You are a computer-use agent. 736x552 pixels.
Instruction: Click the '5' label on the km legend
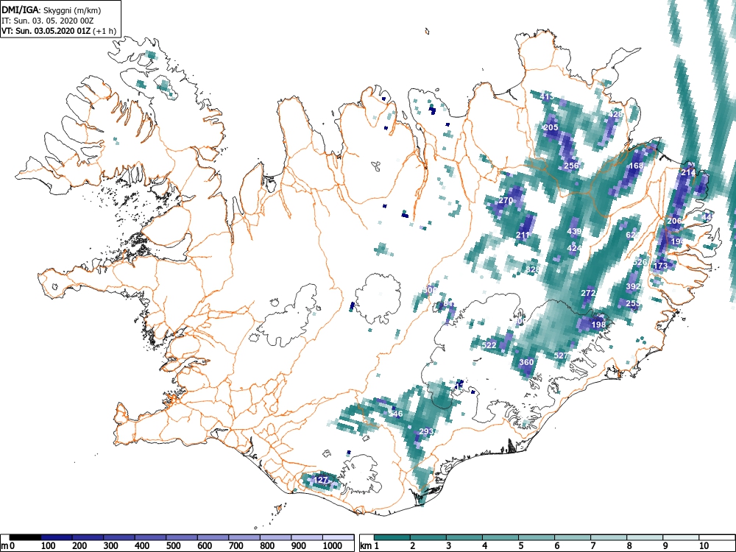pyautogui.click(x=521, y=546)
